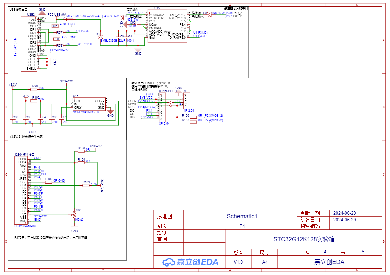Select potentiometer R101 designator

pos(78,210)
